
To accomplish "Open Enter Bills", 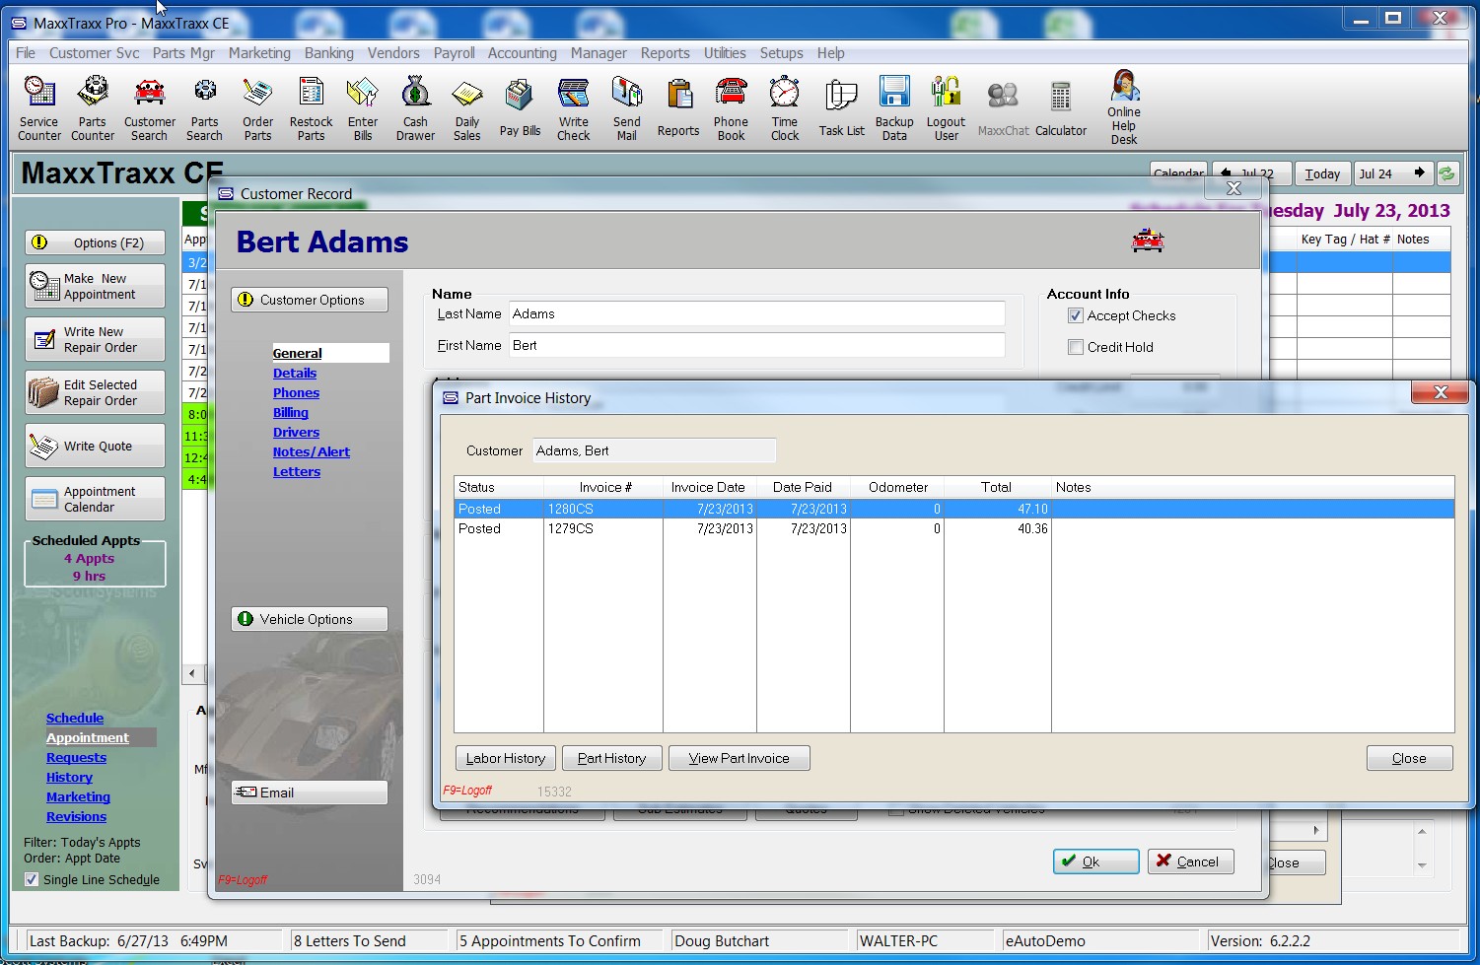I will pos(363,108).
